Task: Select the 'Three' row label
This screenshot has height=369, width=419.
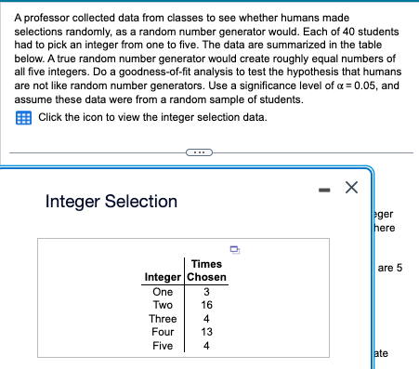Action: pos(163,319)
